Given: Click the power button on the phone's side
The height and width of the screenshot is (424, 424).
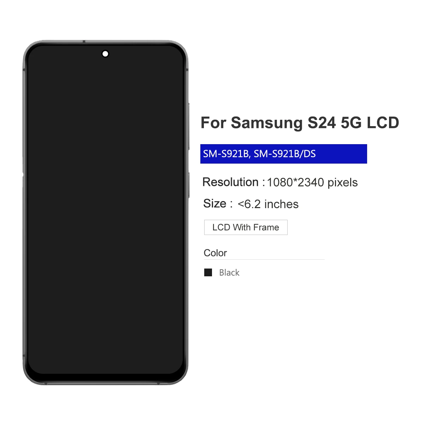Looking at the screenshot, I should 189,185.
